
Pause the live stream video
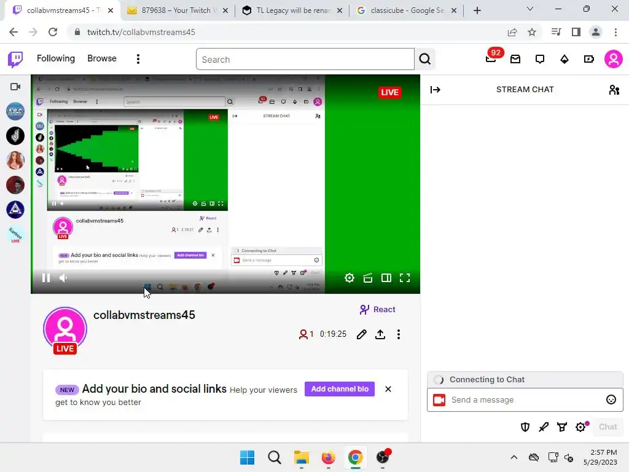45,278
